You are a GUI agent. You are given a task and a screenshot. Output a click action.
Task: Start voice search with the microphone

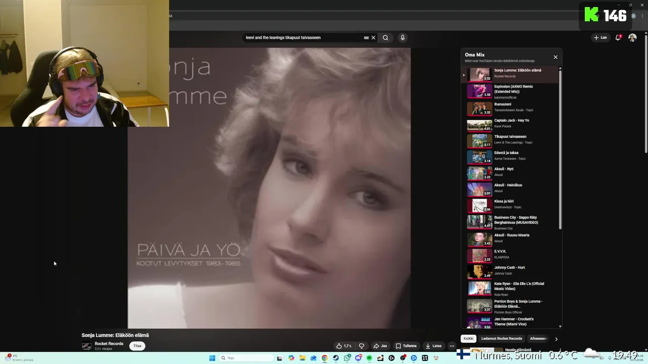[402, 37]
